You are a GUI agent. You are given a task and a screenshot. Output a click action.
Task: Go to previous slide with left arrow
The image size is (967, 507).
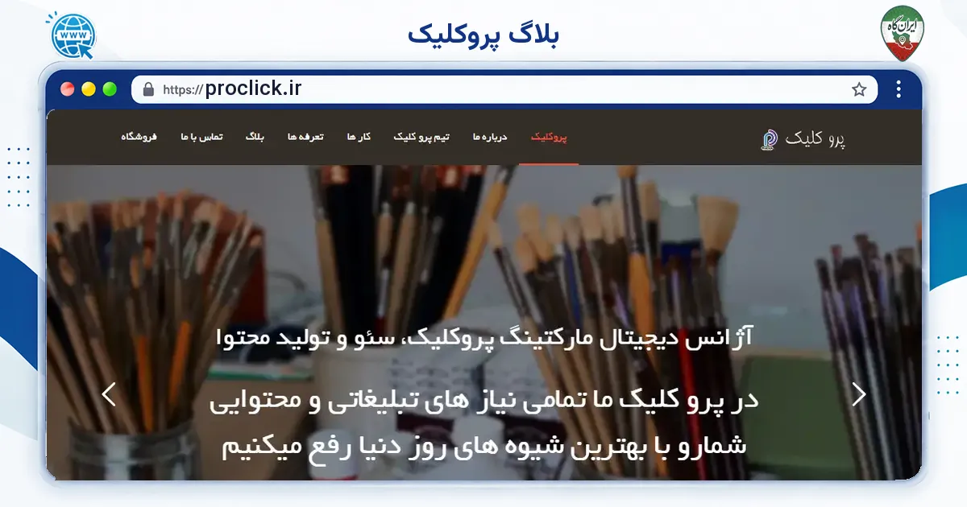point(109,394)
